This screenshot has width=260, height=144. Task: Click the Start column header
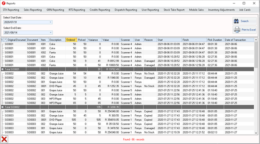[x=169, y=40]
